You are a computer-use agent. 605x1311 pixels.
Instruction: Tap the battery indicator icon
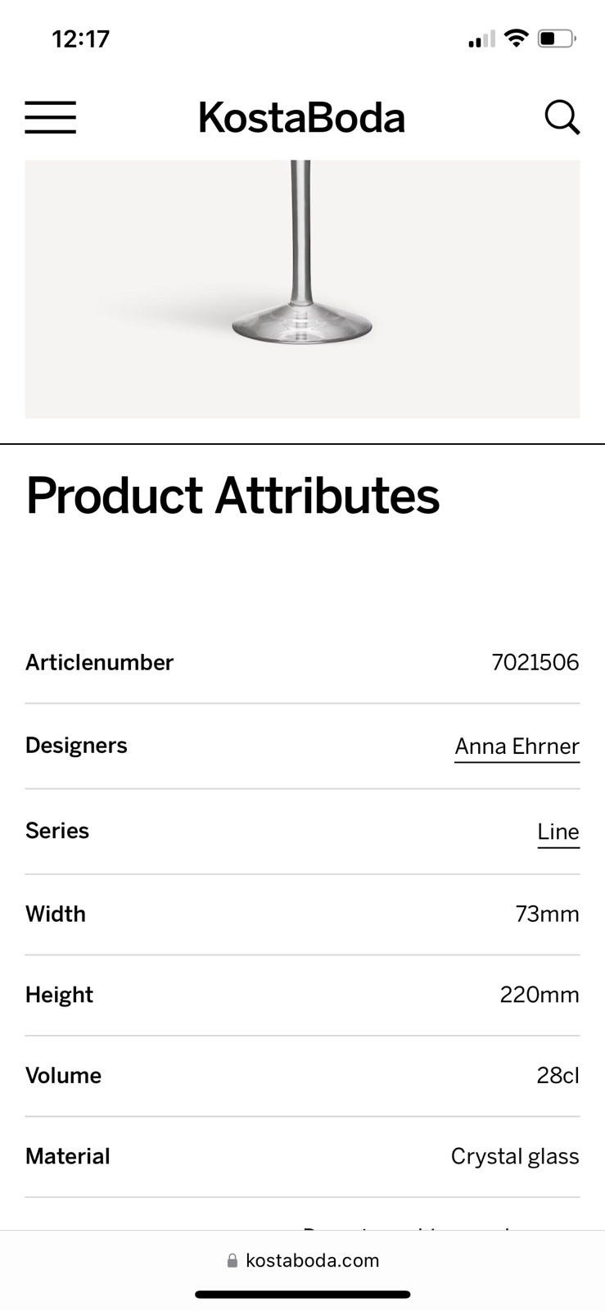558,39
